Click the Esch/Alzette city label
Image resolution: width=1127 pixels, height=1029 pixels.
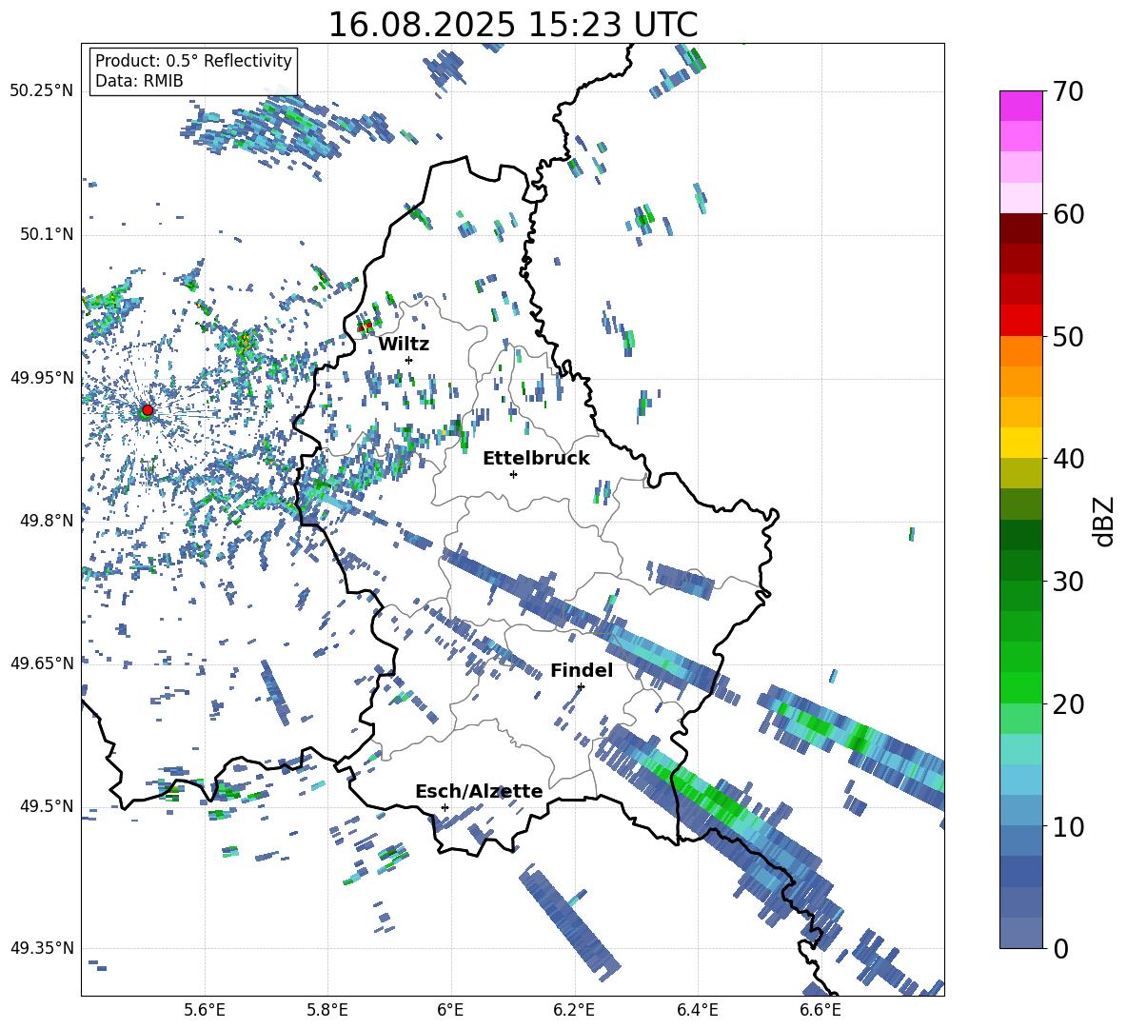(x=479, y=791)
